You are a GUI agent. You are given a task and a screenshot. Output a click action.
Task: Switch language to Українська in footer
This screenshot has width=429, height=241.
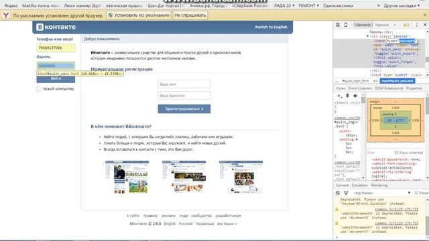coord(205,224)
